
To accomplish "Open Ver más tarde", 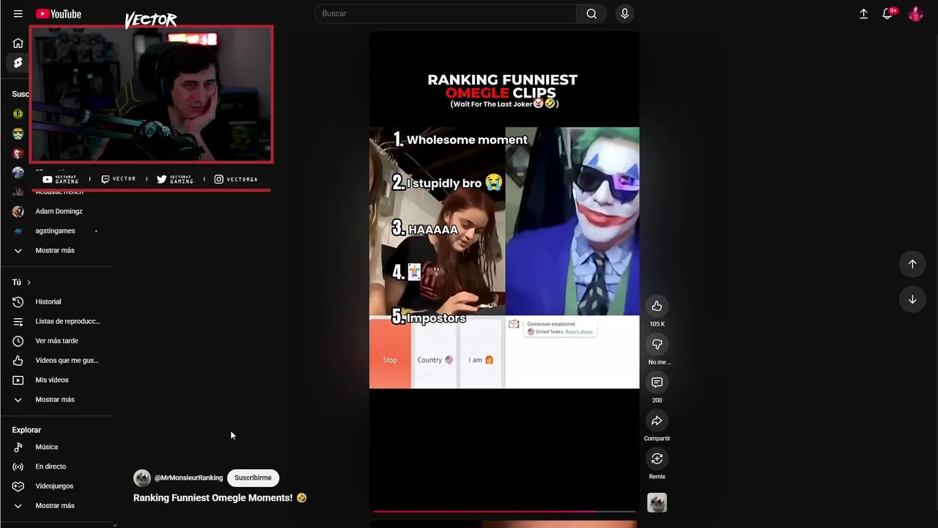I will click(56, 341).
